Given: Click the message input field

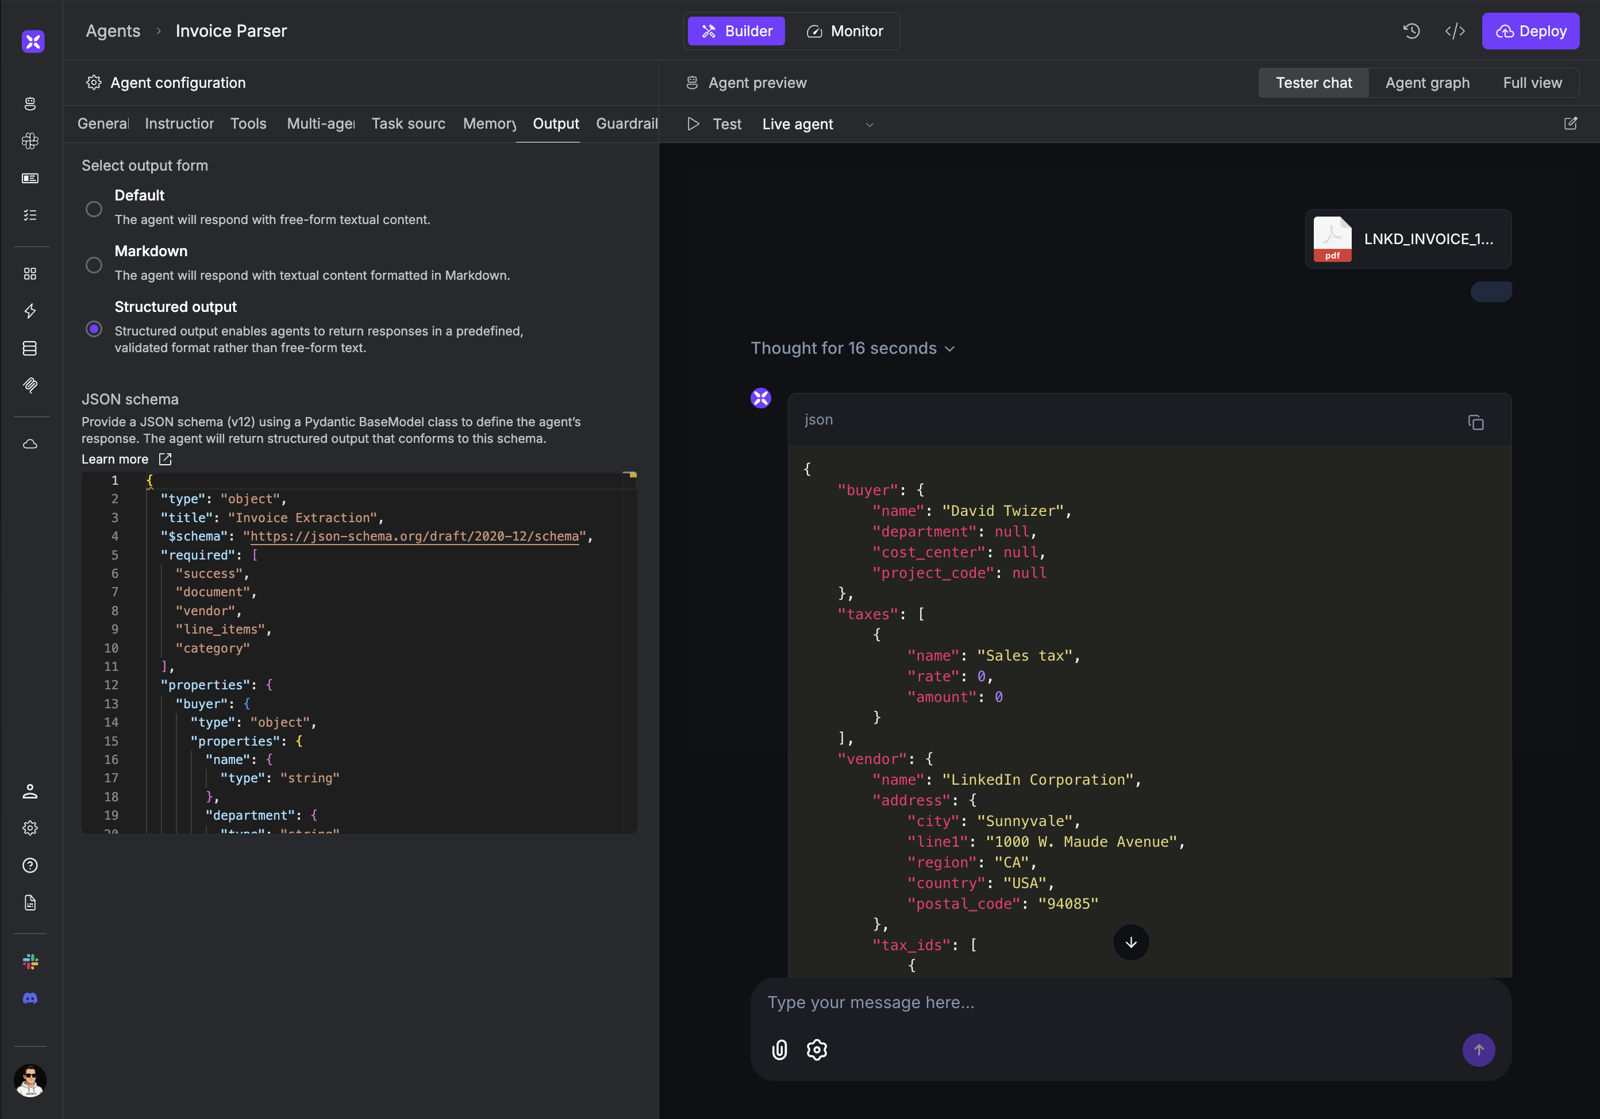Looking at the screenshot, I should 1115,1002.
